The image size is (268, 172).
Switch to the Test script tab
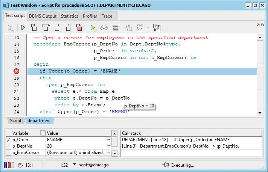coord(15,15)
